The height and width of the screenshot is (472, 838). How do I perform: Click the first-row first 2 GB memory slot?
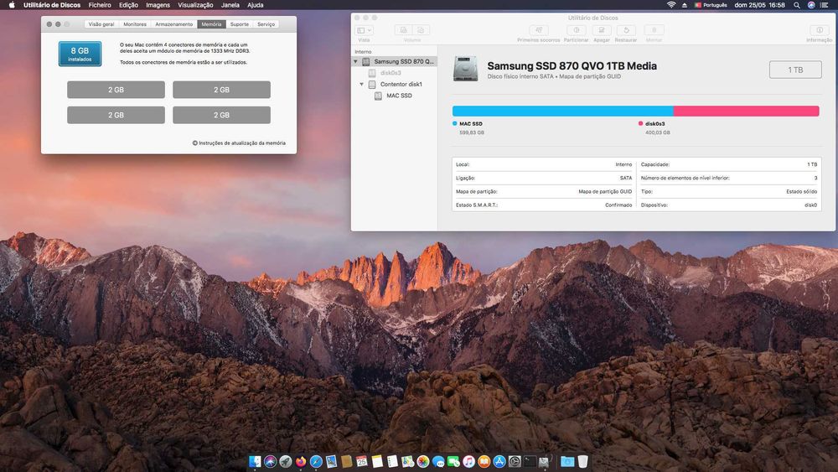tap(116, 90)
